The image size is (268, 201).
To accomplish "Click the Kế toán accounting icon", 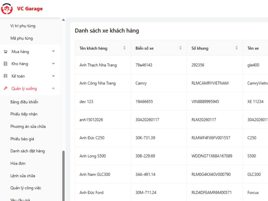I will pos(5,76).
